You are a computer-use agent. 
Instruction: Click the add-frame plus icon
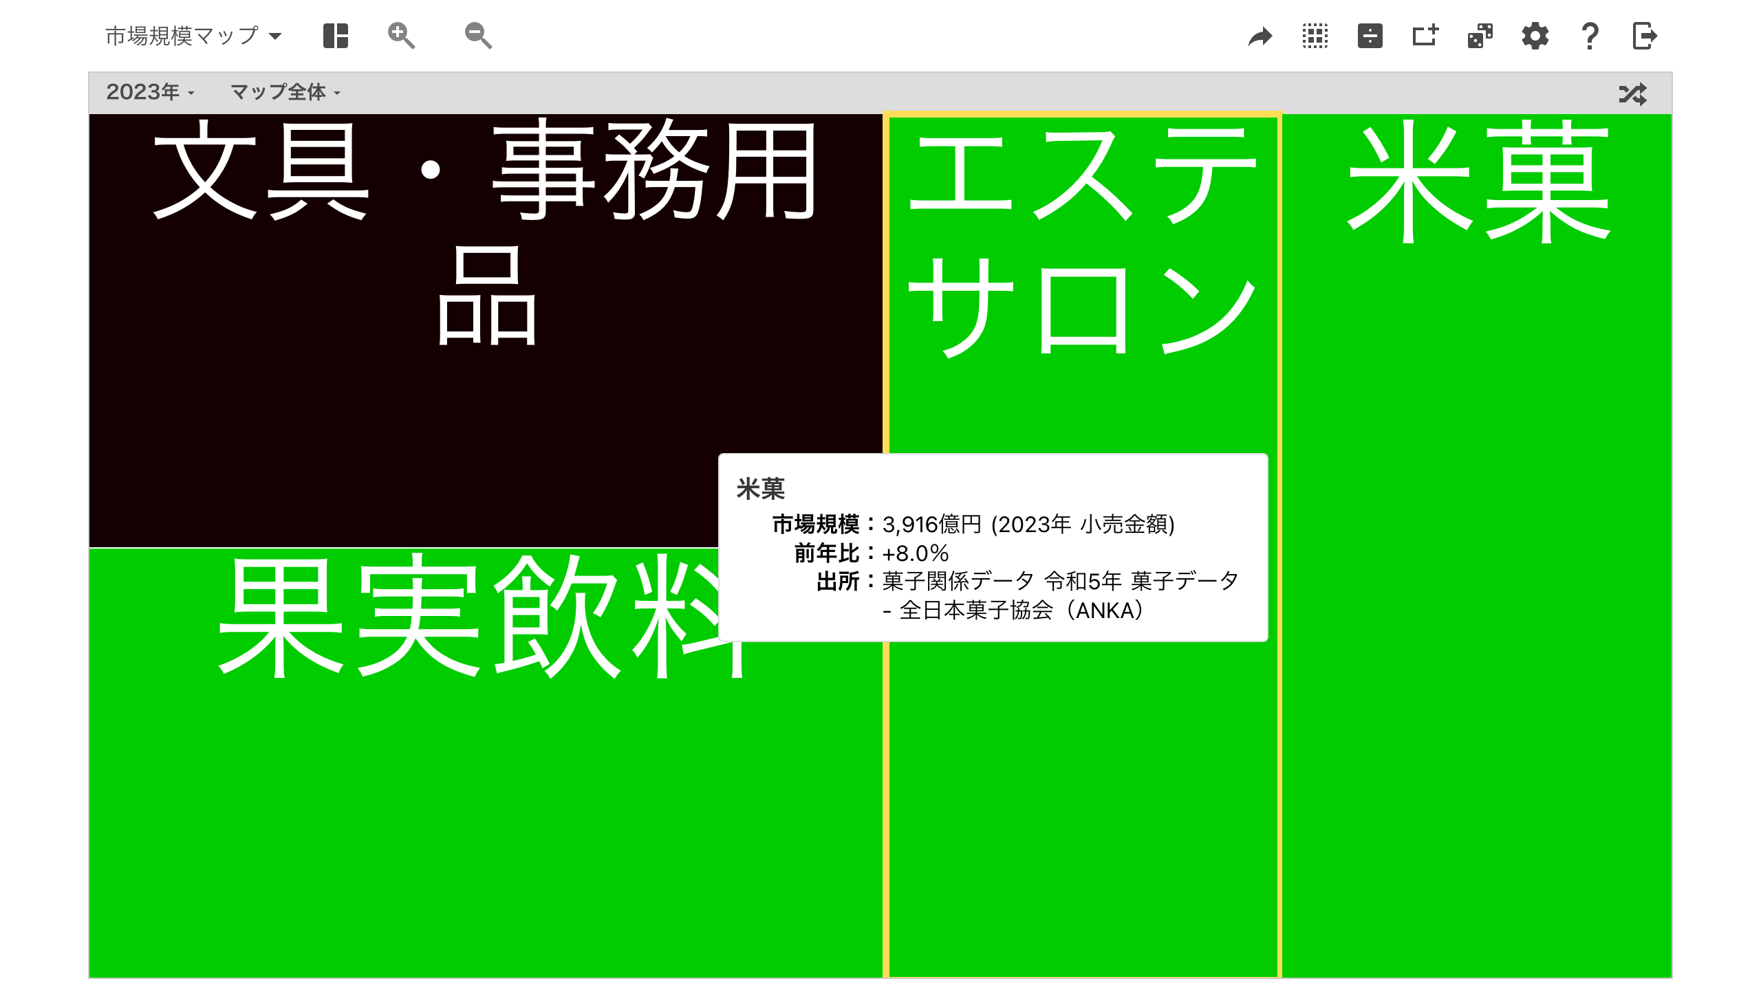click(x=1425, y=36)
